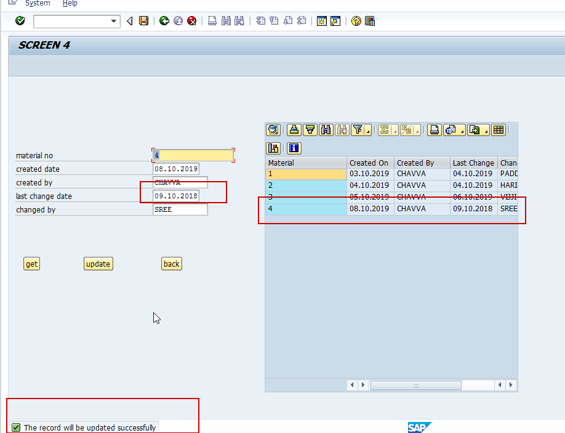
Task: Click the Cancel (red X) icon at top
Action: pyautogui.click(x=191, y=20)
